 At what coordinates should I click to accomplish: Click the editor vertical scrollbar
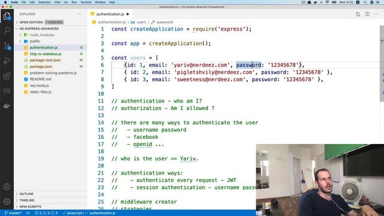[x=382, y=64]
